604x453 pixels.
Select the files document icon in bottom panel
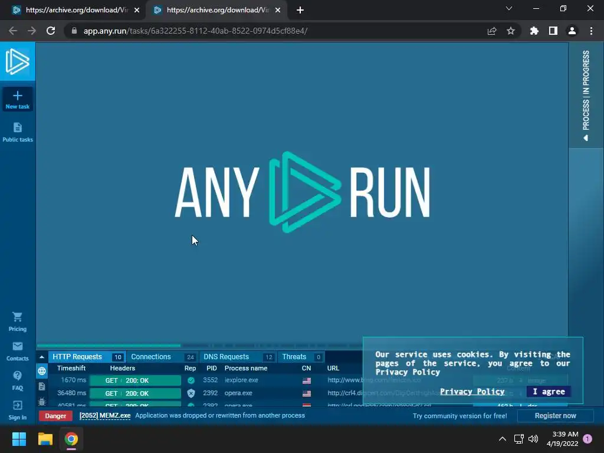coord(42,386)
